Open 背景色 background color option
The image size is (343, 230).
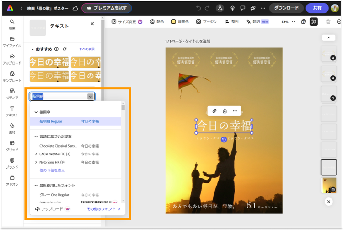[180, 22]
